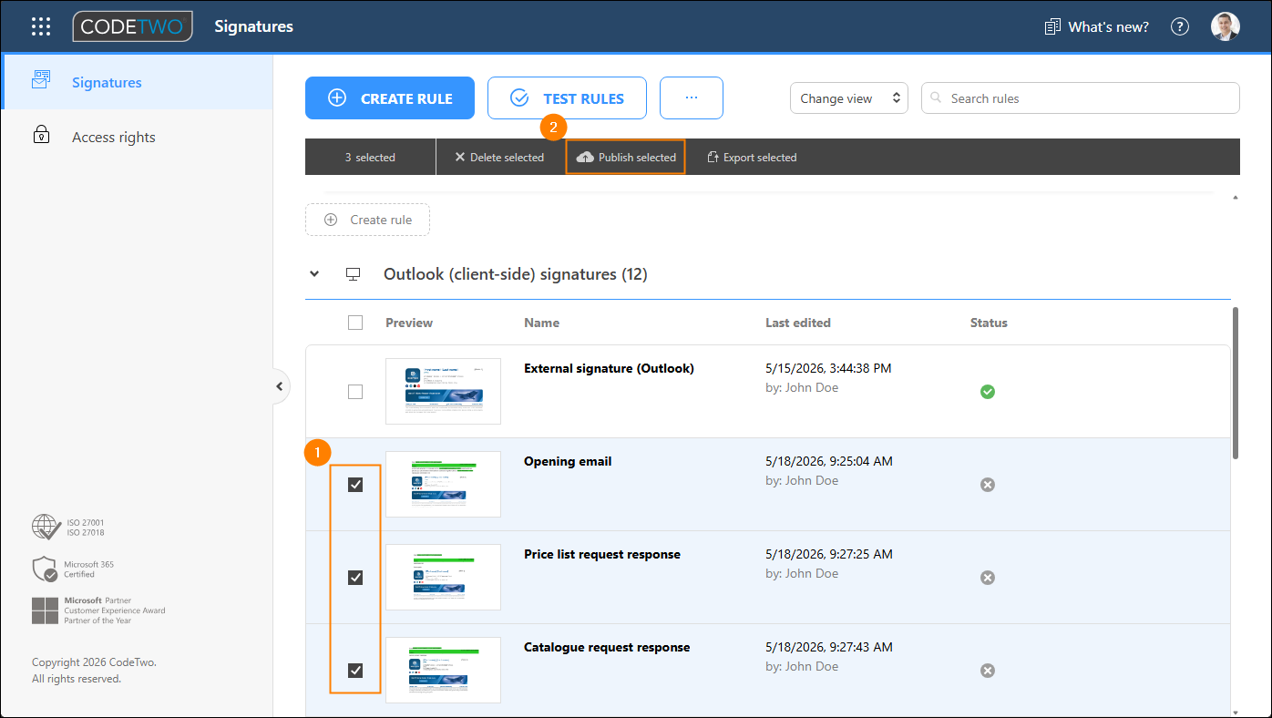Uncheck the Price list request response checkbox

(355, 578)
